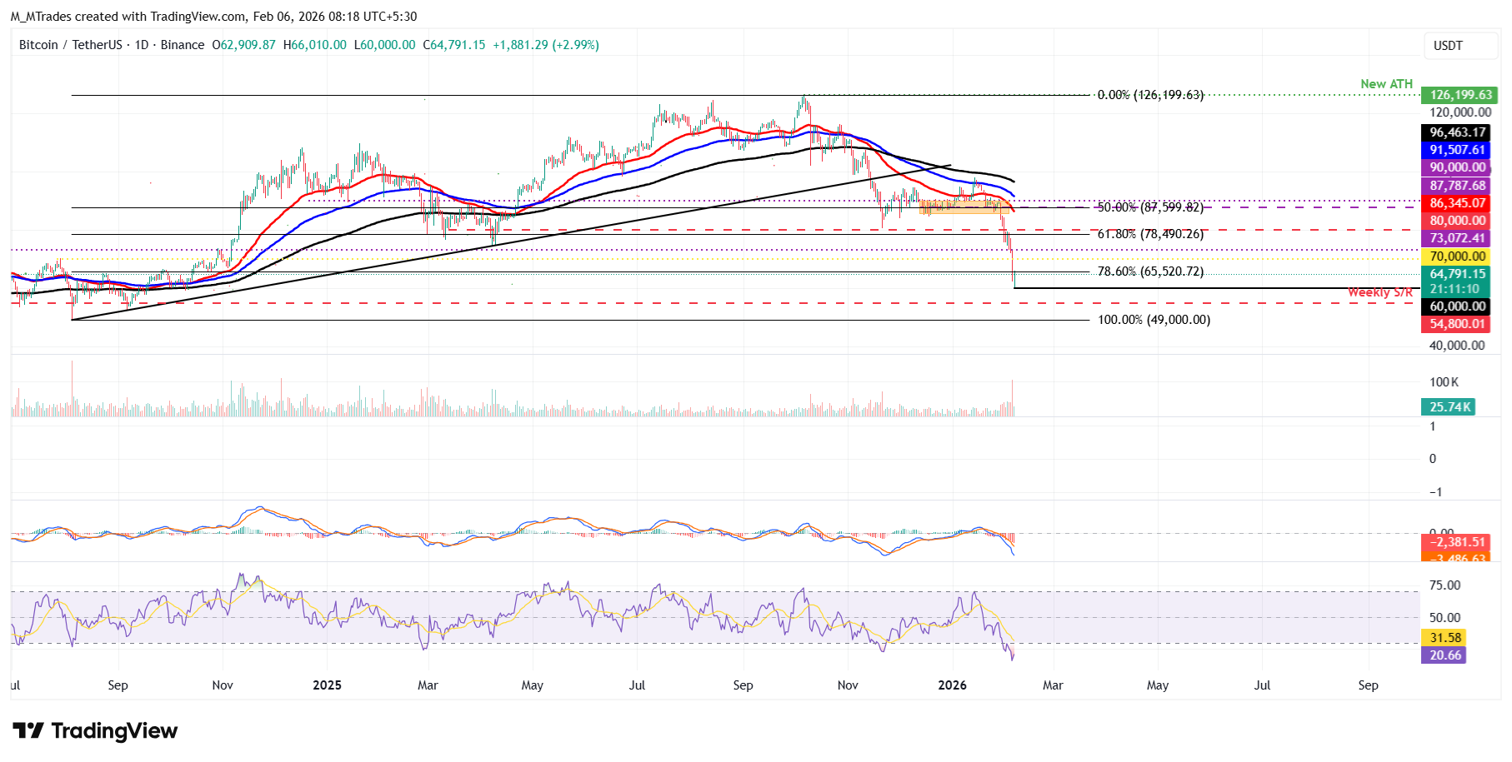Click the 25.74K volume value label
Image resolution: width=1512 pixels, height=762 pixels.
(1449, 407)
